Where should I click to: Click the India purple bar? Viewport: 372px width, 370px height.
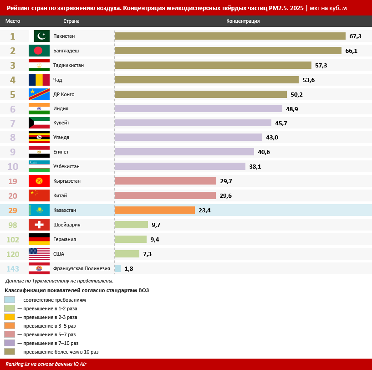click(199, 109)
